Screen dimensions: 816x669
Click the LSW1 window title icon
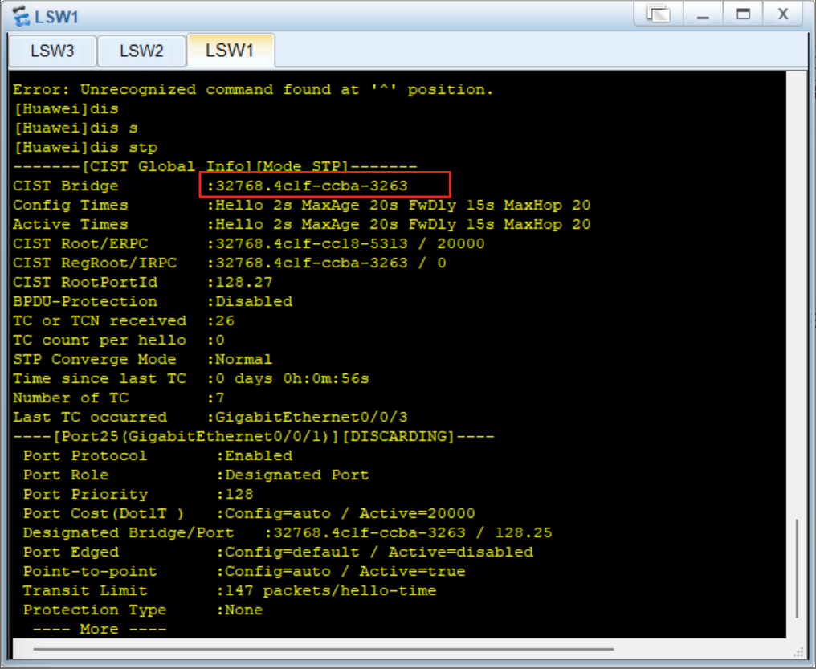click(21, 16)
